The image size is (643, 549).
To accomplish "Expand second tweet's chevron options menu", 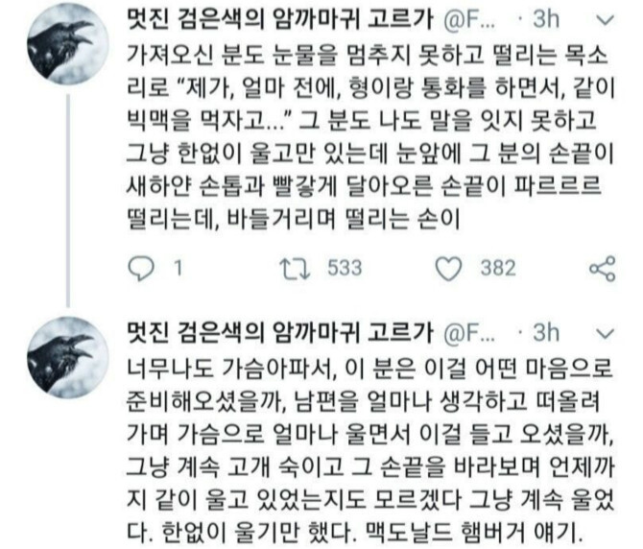I will pyautogui.click(x=605, y=333).
